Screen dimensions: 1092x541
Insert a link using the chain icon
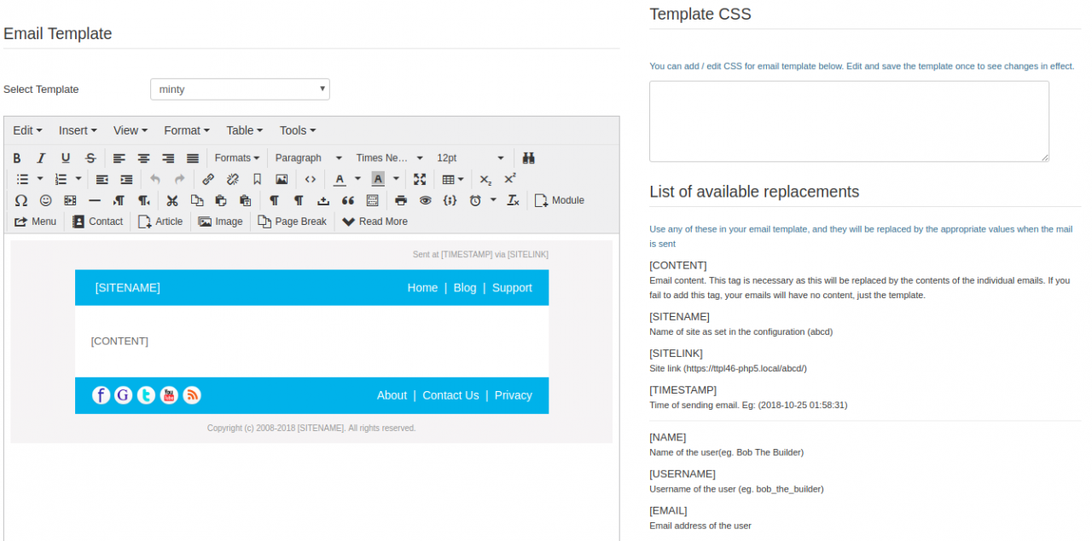tap(208, 180)
